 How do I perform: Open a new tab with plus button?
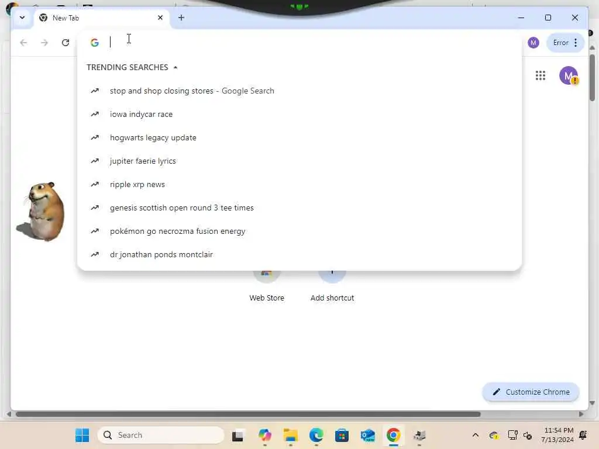tap(181, 18)
